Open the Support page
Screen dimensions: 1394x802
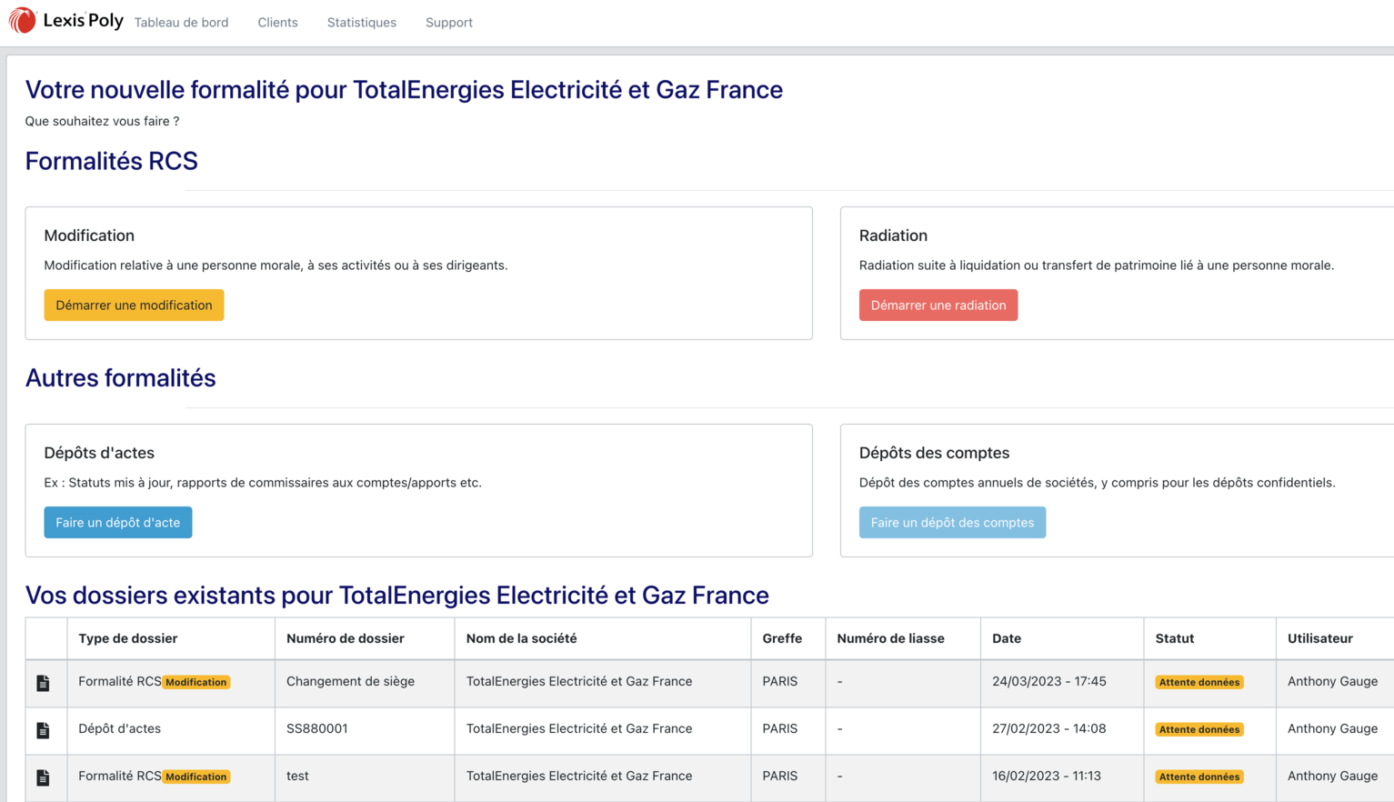448,22
